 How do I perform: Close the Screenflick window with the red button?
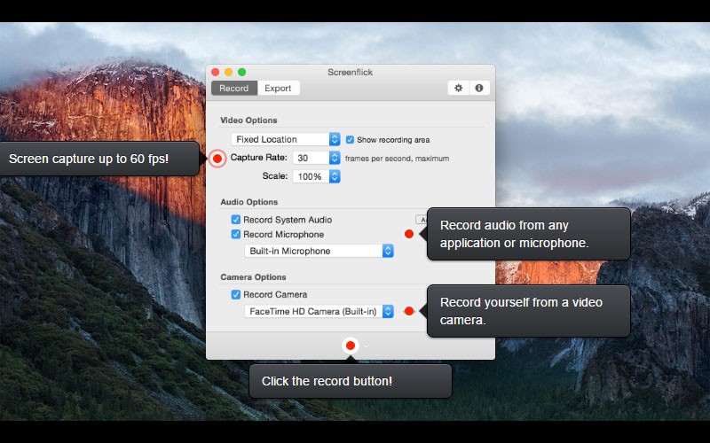(x=216, y=72)
